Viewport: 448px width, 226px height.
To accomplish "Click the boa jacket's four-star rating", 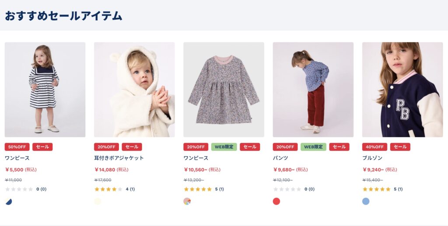I will (x=108, y=189).
